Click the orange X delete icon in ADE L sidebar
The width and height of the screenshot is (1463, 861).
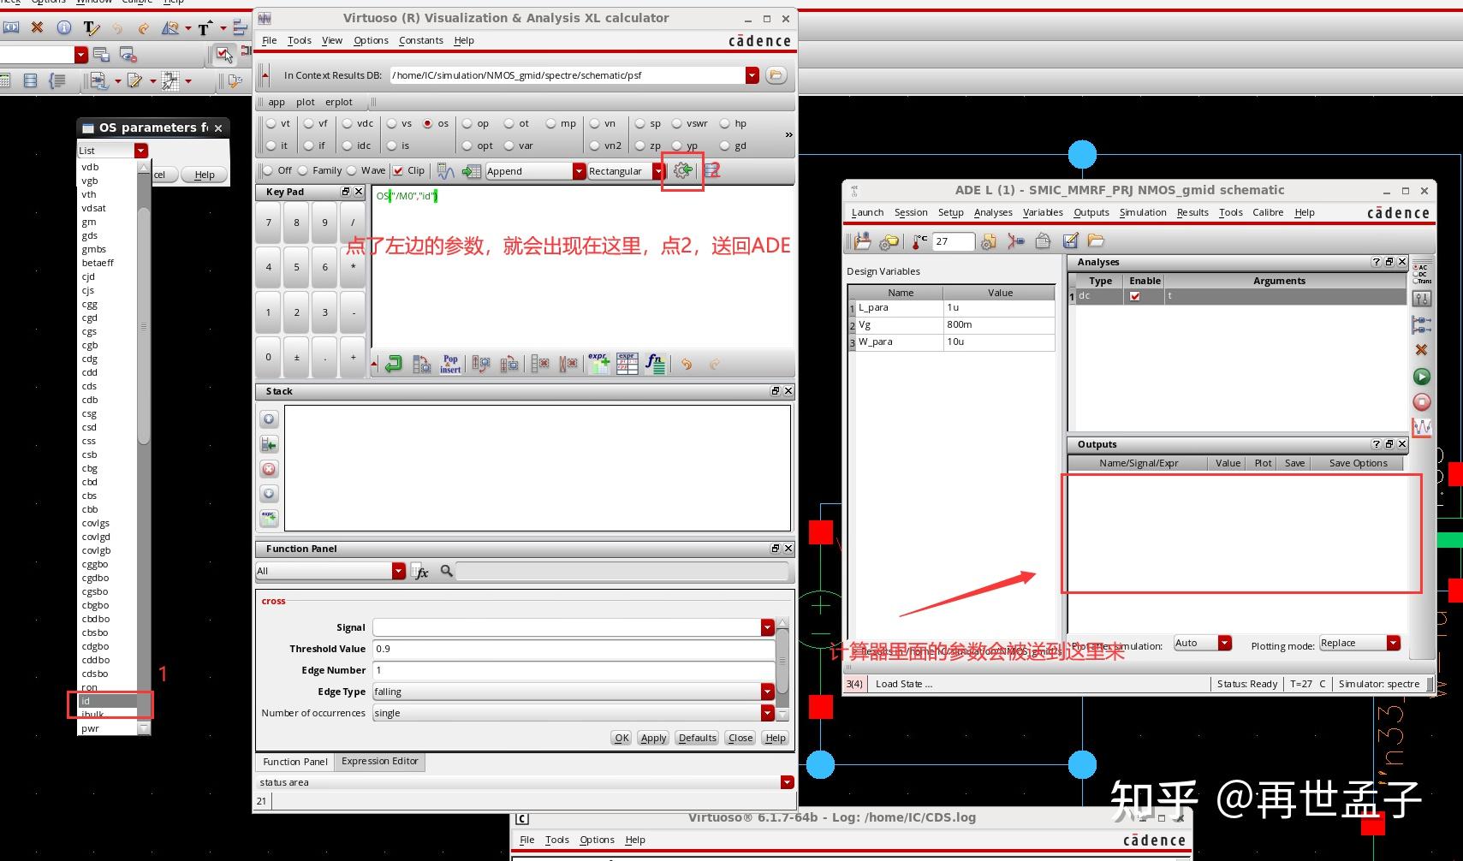(1421, 350)
